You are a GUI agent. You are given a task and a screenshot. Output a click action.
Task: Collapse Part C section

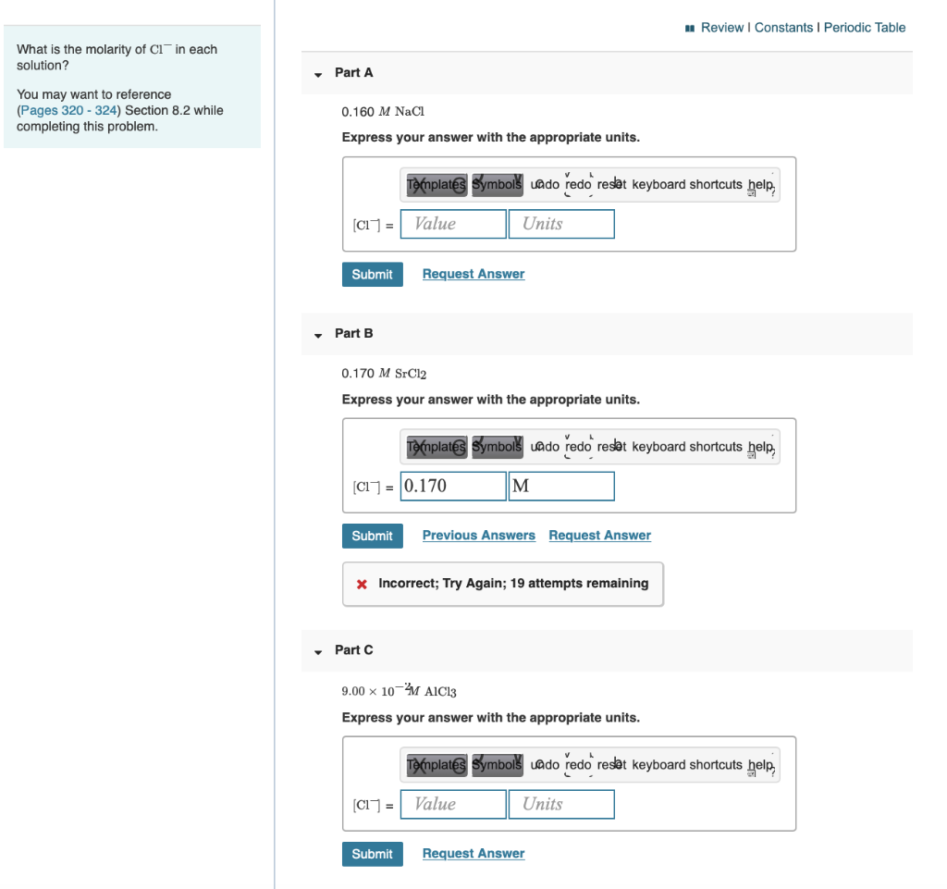(x=318, y=651)
